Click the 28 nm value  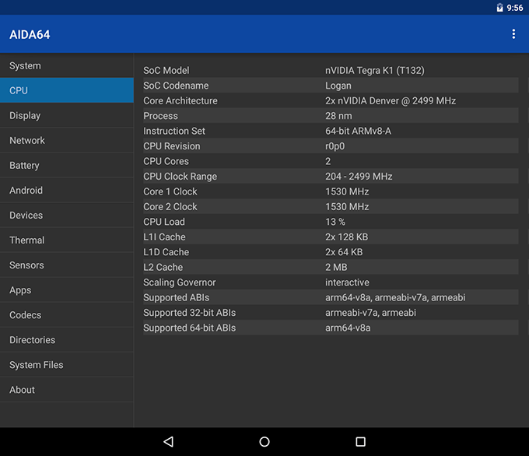(338, 116)
